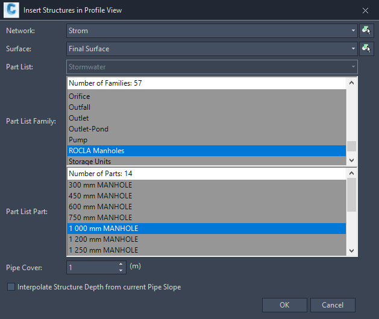The width and height of the screenshot is (379, 319).
Task: Pick network from drawing icon
Action: [366, 31]
